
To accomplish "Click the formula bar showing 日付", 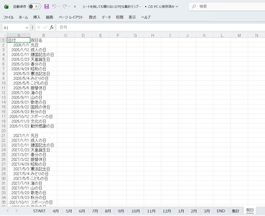I will (x=160, y=27).
